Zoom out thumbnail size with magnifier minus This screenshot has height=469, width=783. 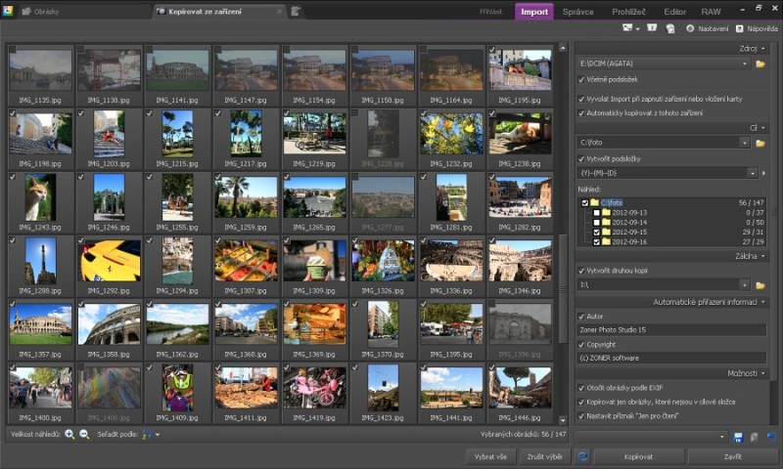[x=84, y=433]
